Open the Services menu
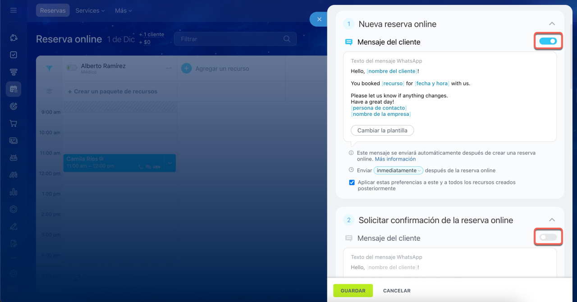577x302 pixels. [x=90, y=10]
